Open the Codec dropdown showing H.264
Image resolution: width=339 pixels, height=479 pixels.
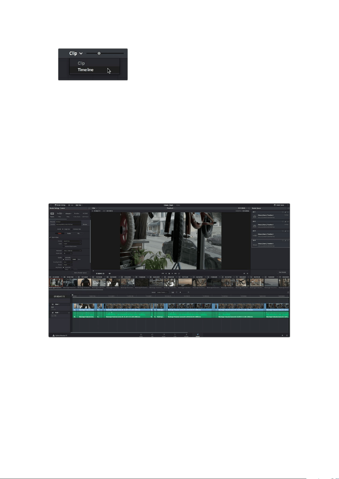point(72,244)
